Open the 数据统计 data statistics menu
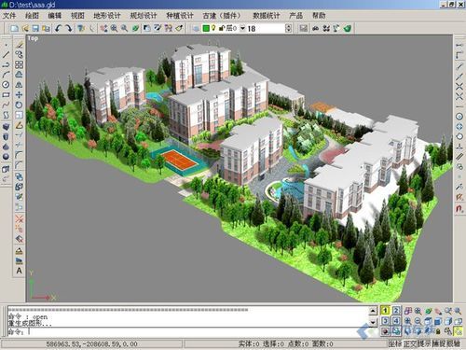 (267, 16)
